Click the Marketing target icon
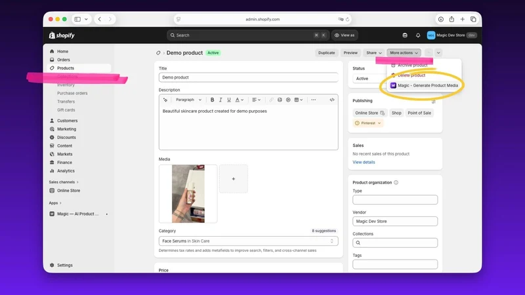This screenshot has height=295, width=525. (x=52, y=129)
